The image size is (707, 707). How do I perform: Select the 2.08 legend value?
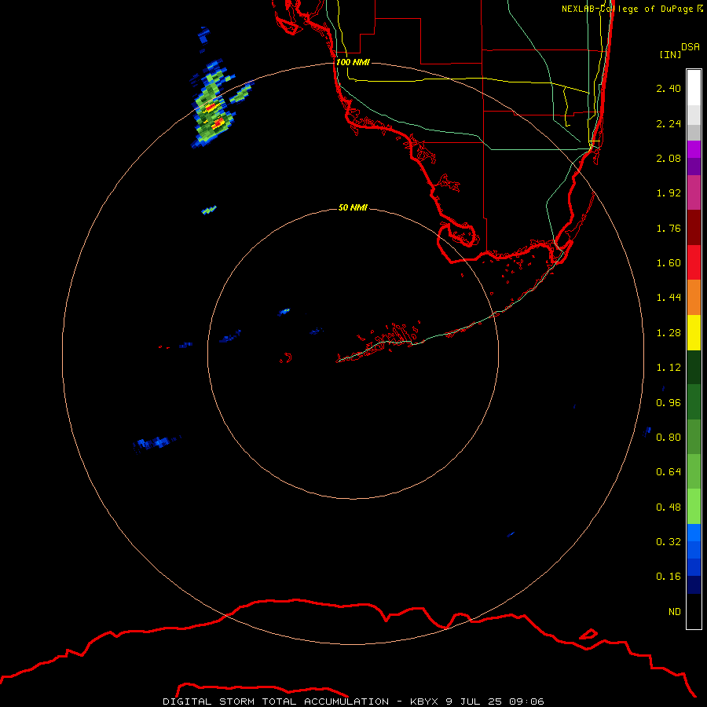pyautogui.click(x=669, y=158)
